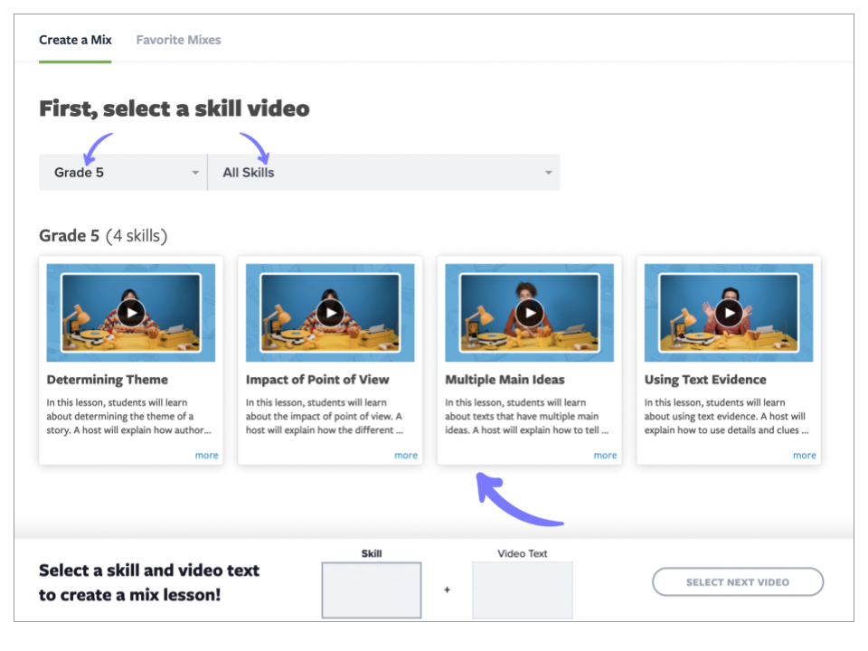The width and height of the screenshot is (868, 651).
Task: Play the Using Text Evidence video
Action: pos(728,313)
